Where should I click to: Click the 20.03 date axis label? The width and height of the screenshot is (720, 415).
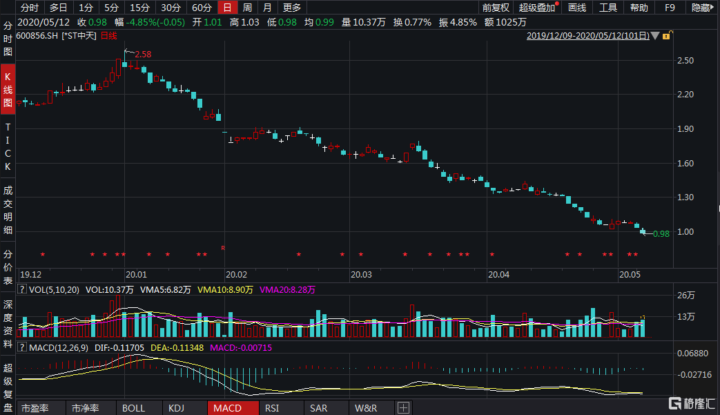coord(361,275)
